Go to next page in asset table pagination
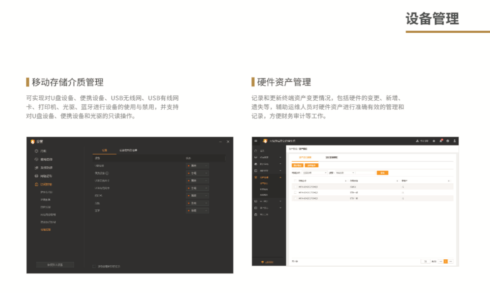This screenshot has height=293, width=490. pyautogui.click(x=451, y=261)
